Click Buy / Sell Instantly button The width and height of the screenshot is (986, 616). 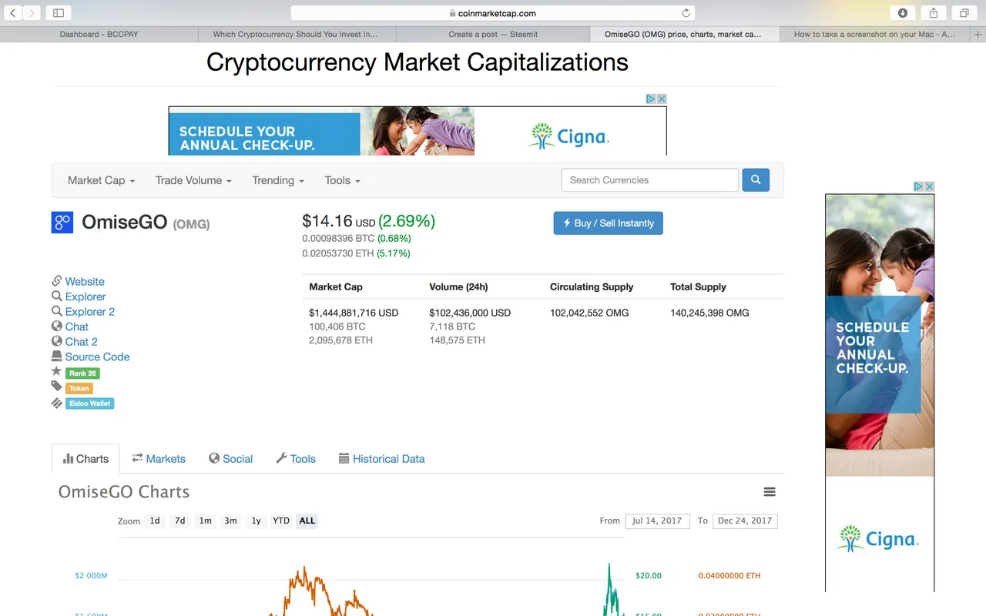point(608,223)
